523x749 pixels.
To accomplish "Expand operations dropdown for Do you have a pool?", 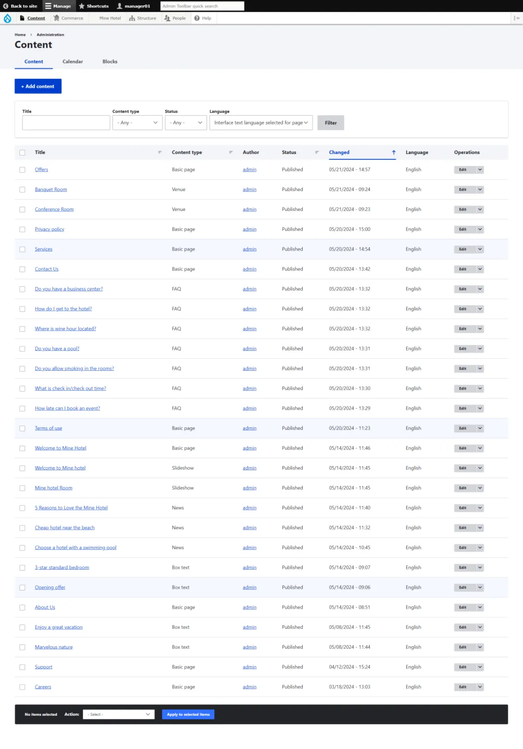I will click(480, 349).
